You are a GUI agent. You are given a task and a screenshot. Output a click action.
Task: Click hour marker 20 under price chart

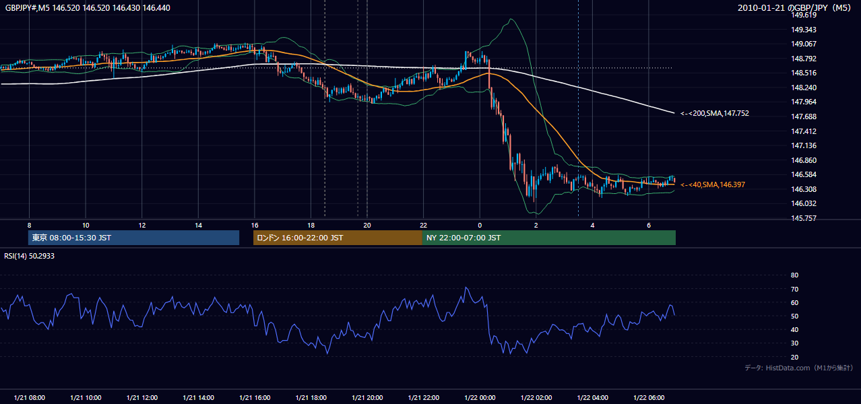pos(367,225)
